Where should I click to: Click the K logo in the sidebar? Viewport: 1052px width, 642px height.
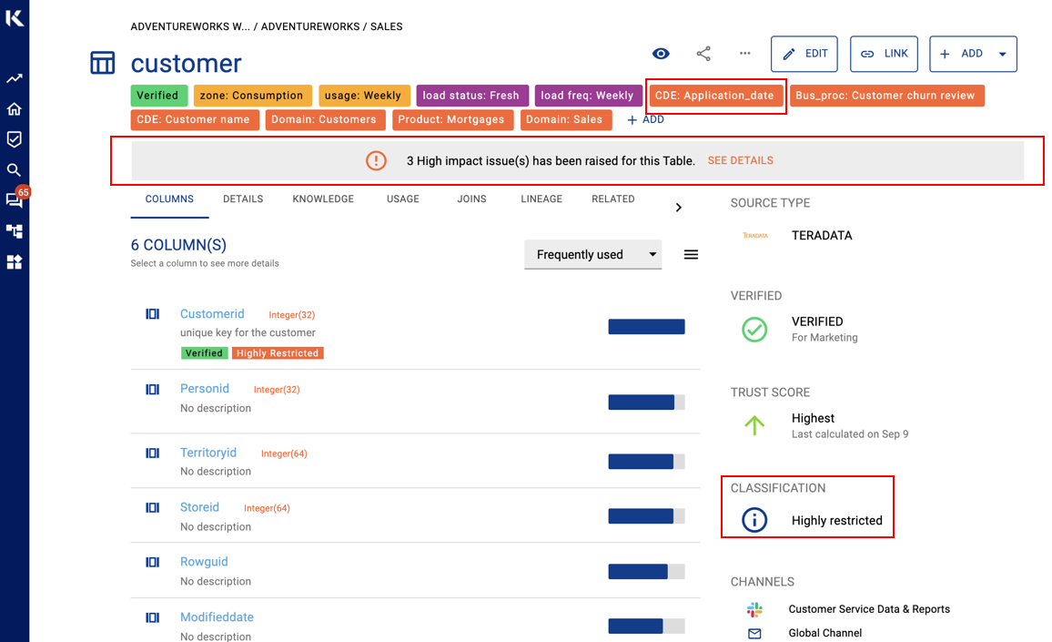[14, 16]
